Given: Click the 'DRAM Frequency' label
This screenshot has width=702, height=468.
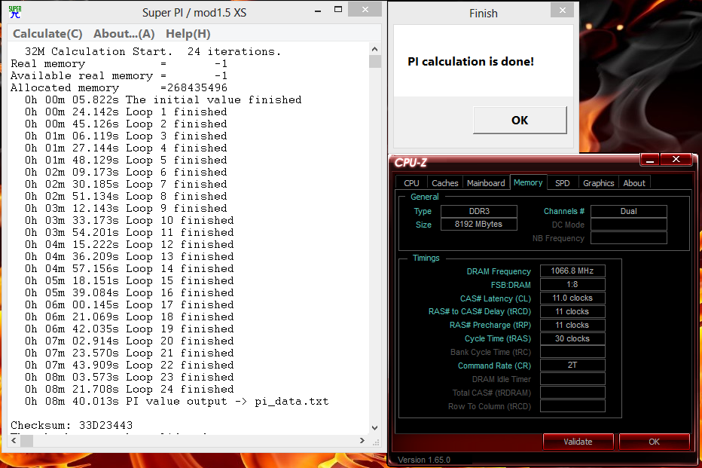Looking at the screenshot, I should pos(499,271).
